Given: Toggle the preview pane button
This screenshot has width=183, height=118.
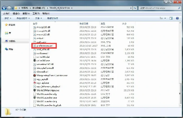Looking at the screenshot, I should click(171, 18).
